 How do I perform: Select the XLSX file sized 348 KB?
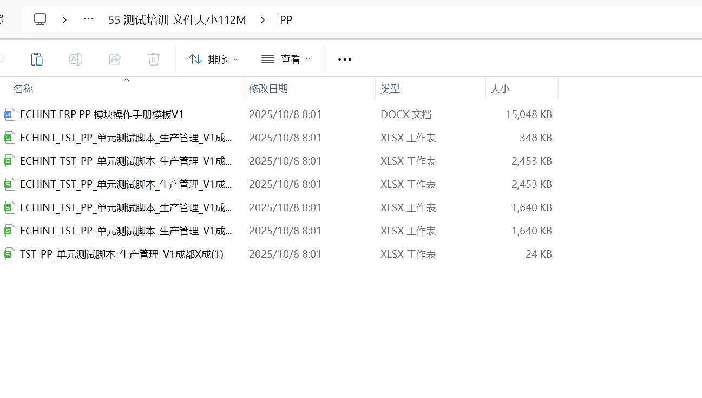126,138
